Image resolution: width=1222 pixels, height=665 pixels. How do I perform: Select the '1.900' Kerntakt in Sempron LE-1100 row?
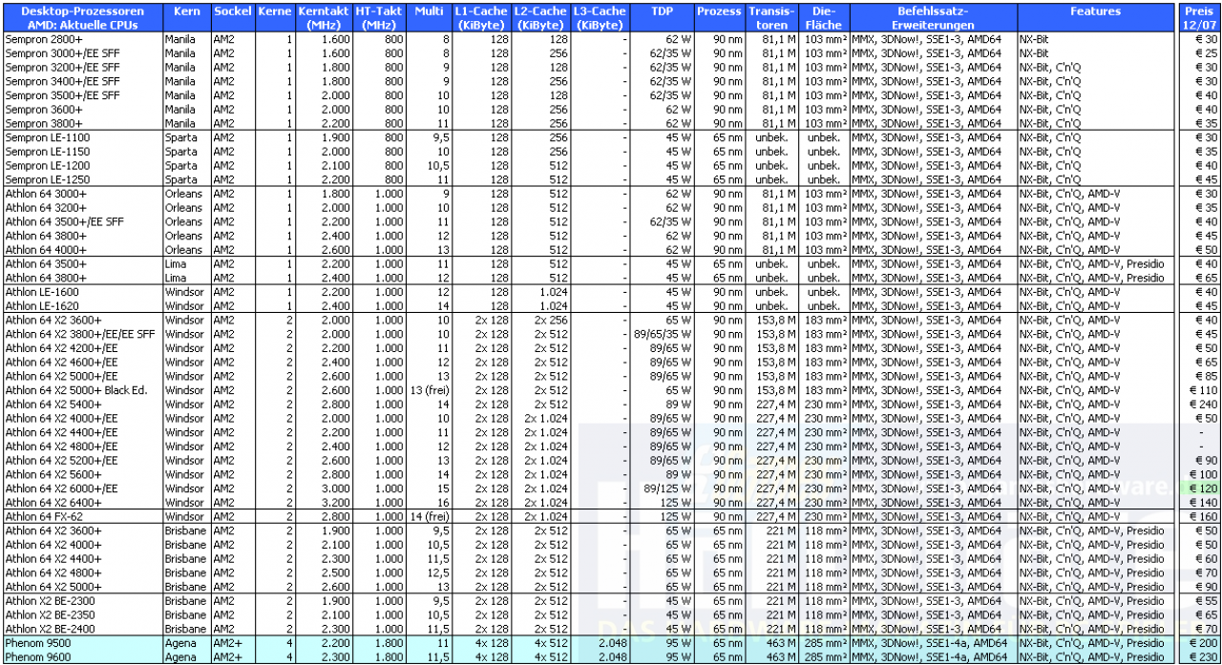(x=336, y=138)
